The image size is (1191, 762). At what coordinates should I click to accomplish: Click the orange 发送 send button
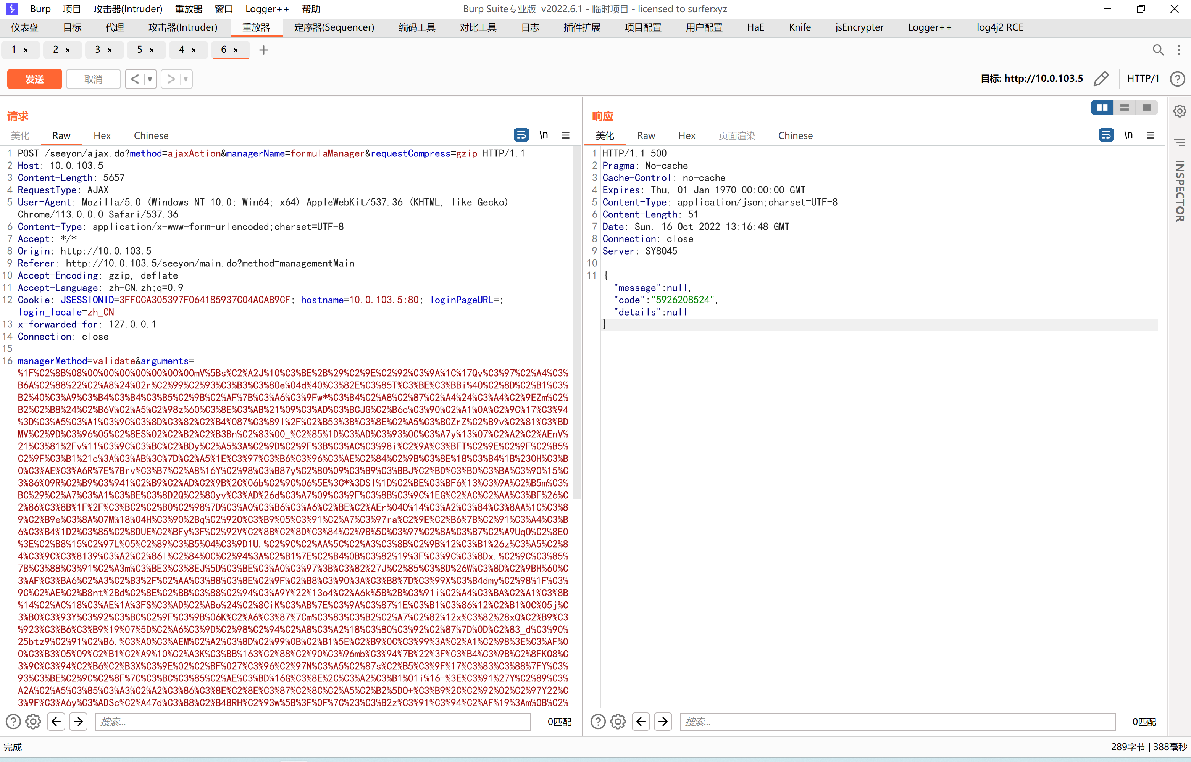point(34,79)
